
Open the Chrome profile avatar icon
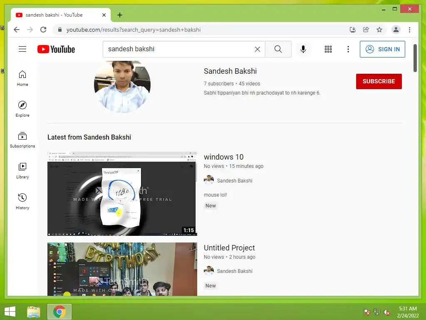396,30
